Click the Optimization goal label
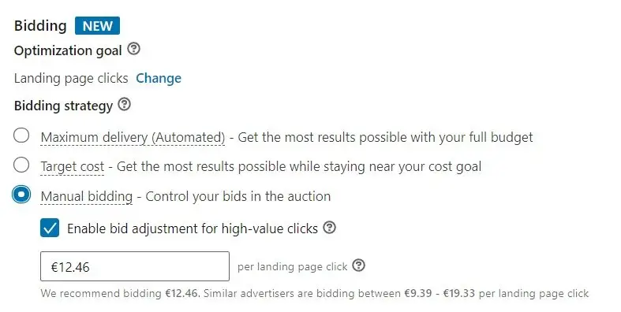The width and height of the screenshot is (621, 312). (68, 50)
